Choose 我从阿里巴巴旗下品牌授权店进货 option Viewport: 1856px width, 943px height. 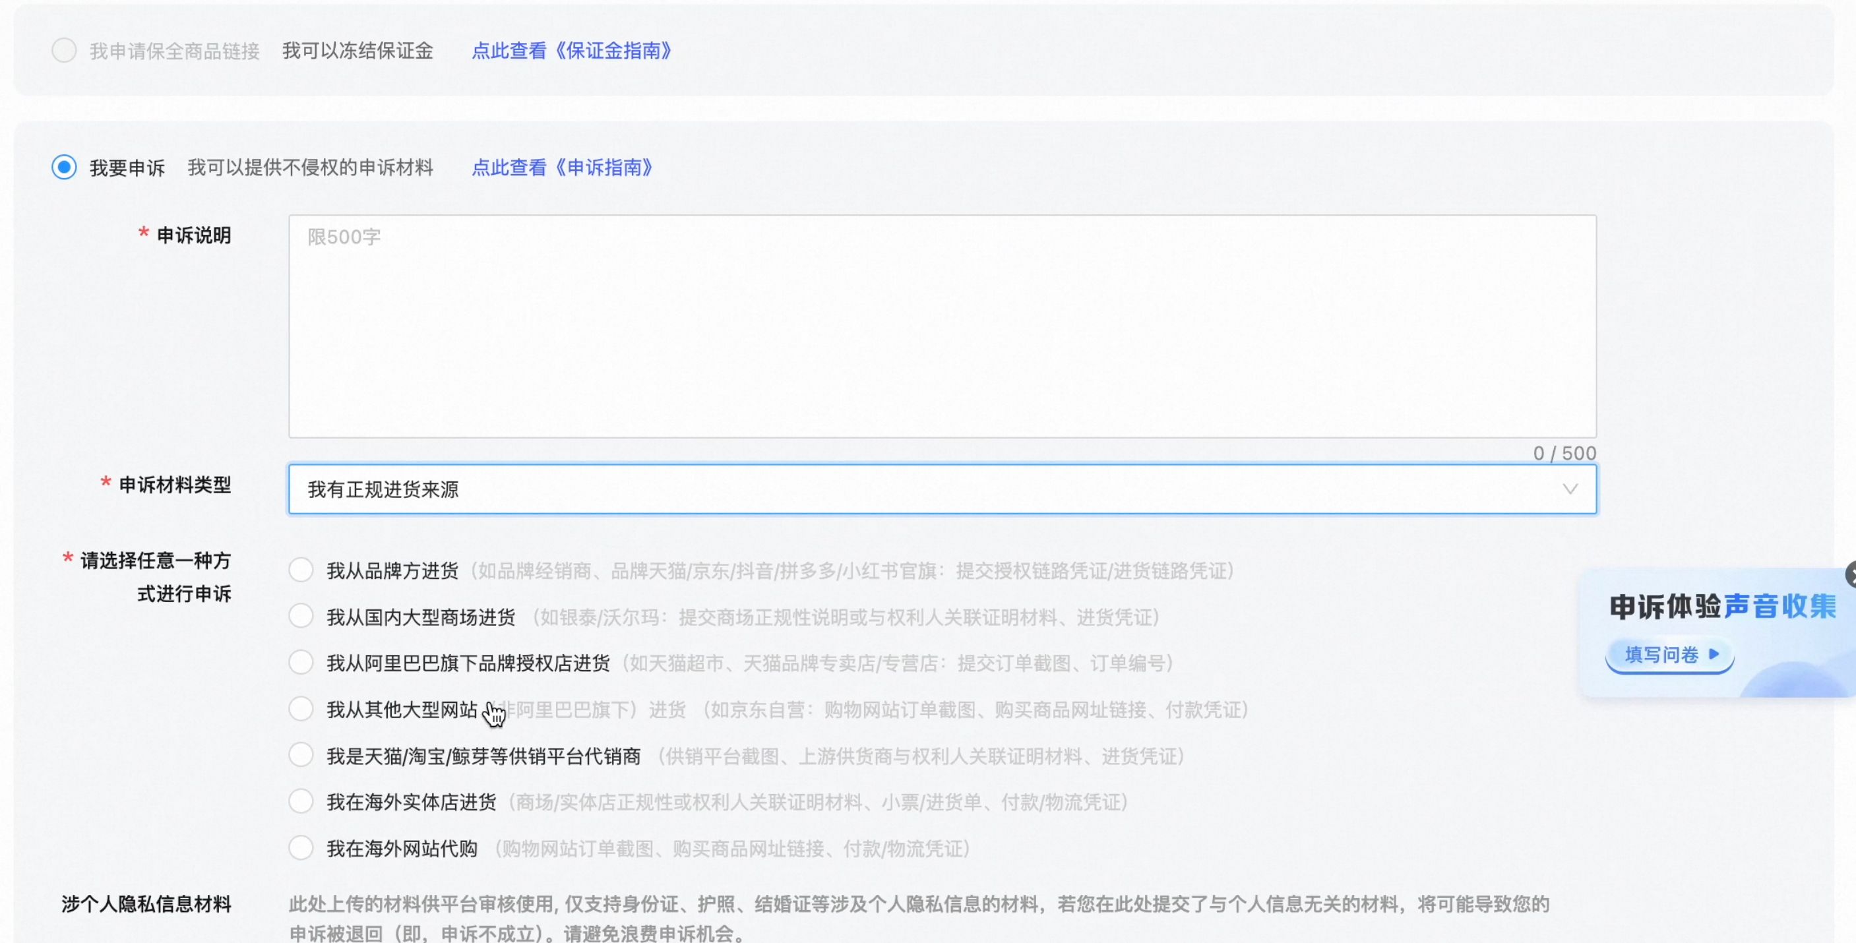pyautogui.click(x=301, y=662)
